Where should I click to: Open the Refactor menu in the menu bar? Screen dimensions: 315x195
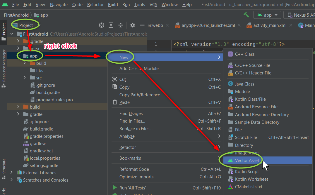pyautogui.click(x=95, y=4)
